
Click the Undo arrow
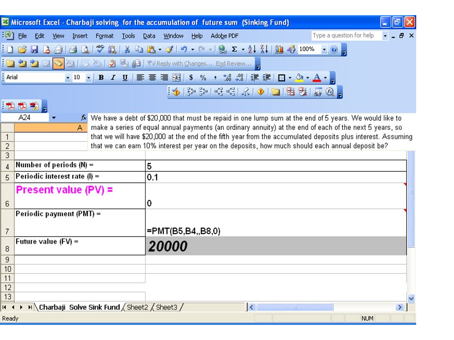(184, 50)
